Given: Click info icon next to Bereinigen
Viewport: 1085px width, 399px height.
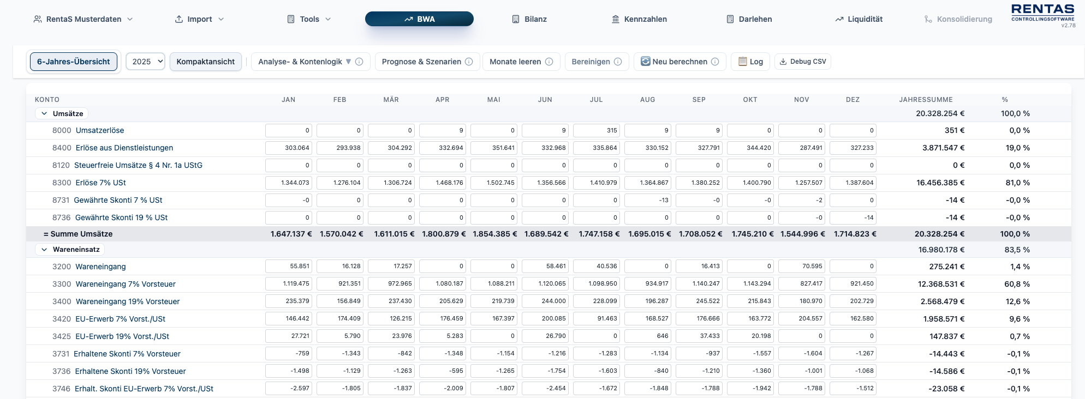Looking at the screenshot, I should [618, 62].
